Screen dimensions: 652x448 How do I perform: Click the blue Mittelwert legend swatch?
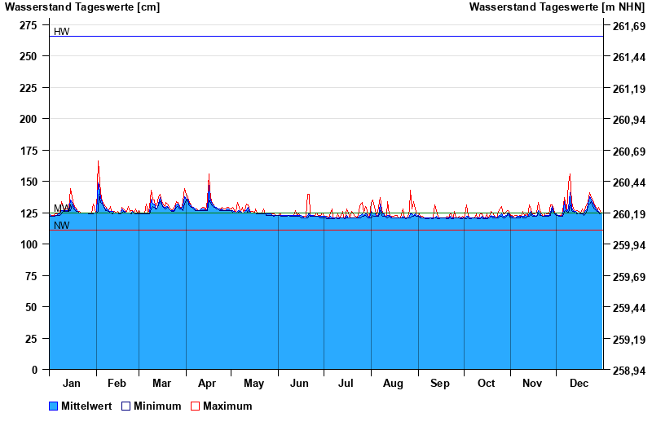click(x=54, y=406)
